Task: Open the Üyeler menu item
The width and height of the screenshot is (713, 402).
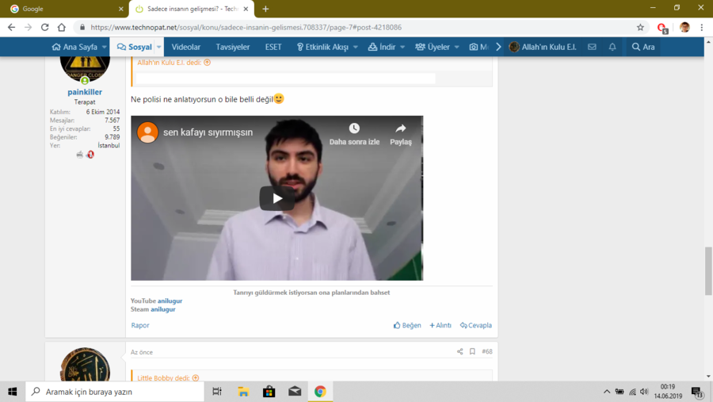Action: tap(433, 47)
